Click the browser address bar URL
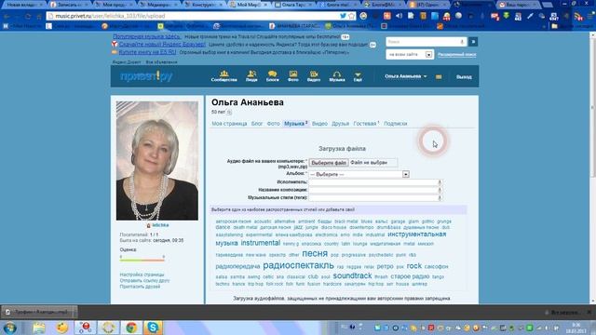 [x=110, y=16]
